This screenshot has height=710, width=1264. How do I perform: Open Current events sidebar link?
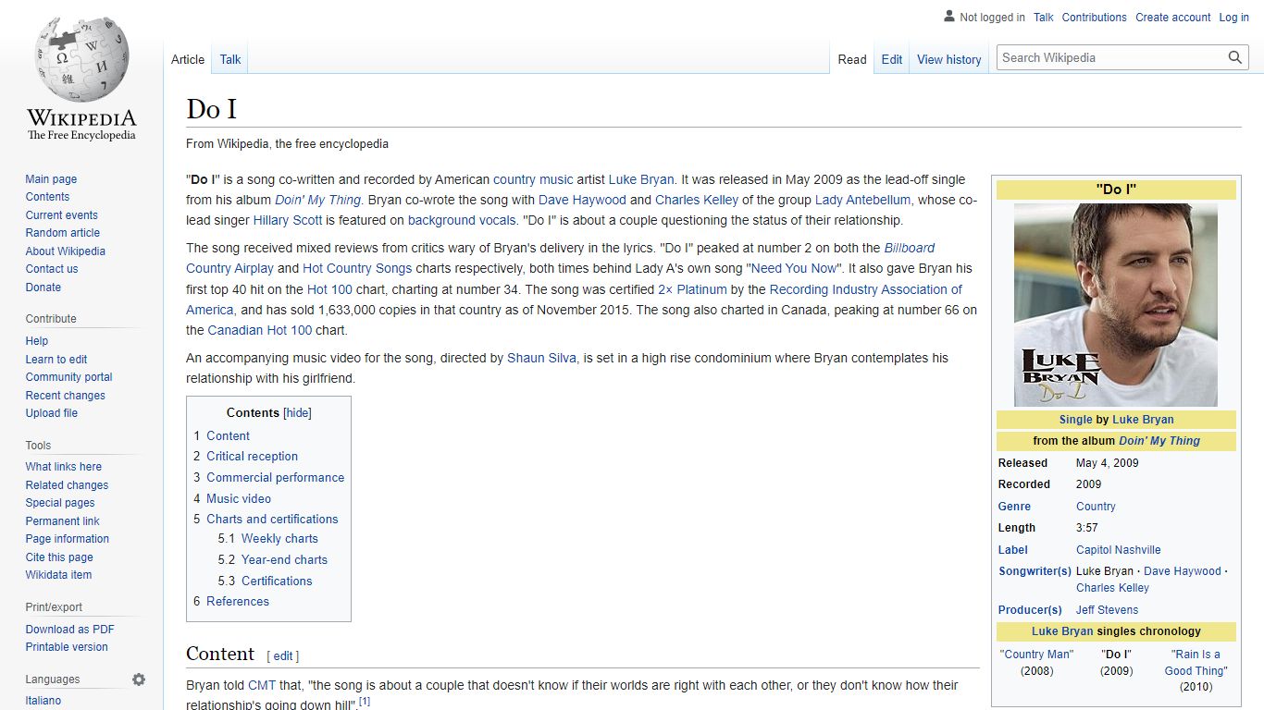coord(61,215)
